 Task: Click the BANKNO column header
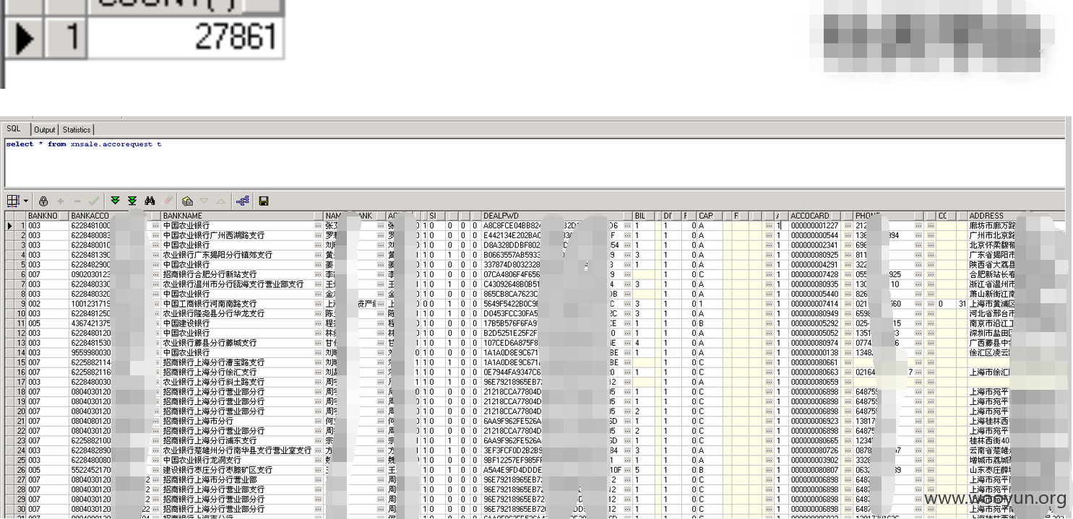47,216
